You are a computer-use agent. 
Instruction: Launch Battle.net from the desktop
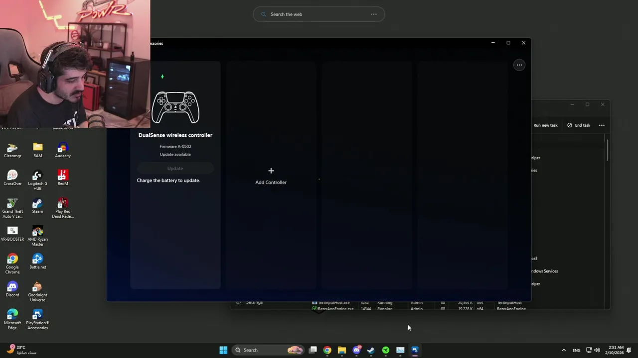point(38,262)
